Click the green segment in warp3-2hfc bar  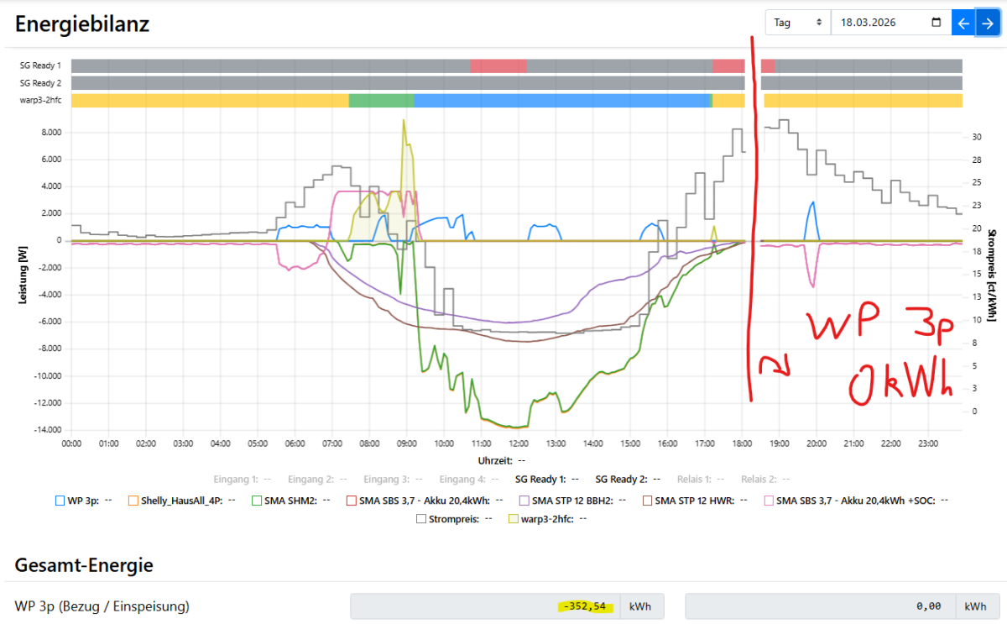(x=381, y=101)
